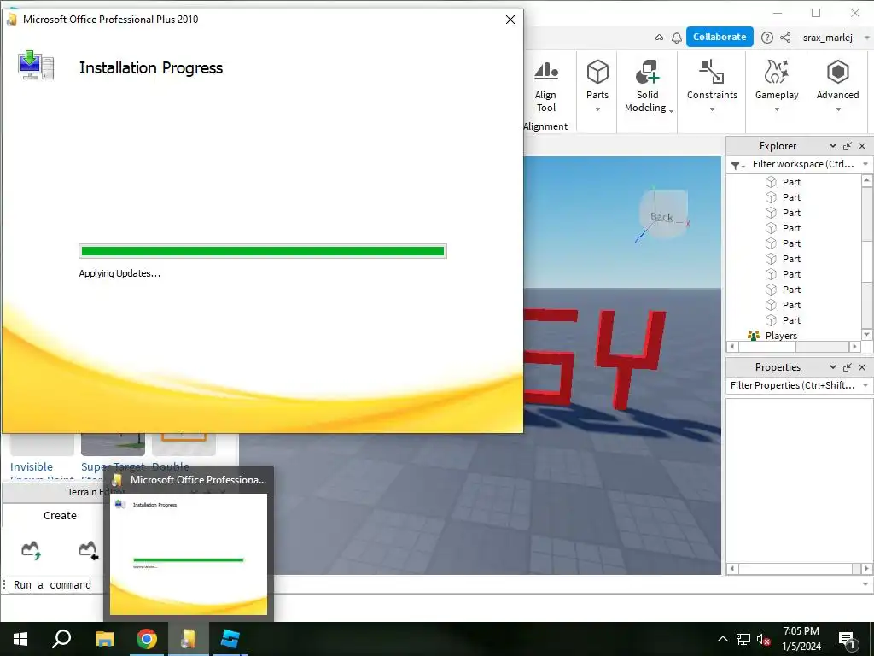Open the Filter workspace dropdown arrow

(x=865, y=164)
